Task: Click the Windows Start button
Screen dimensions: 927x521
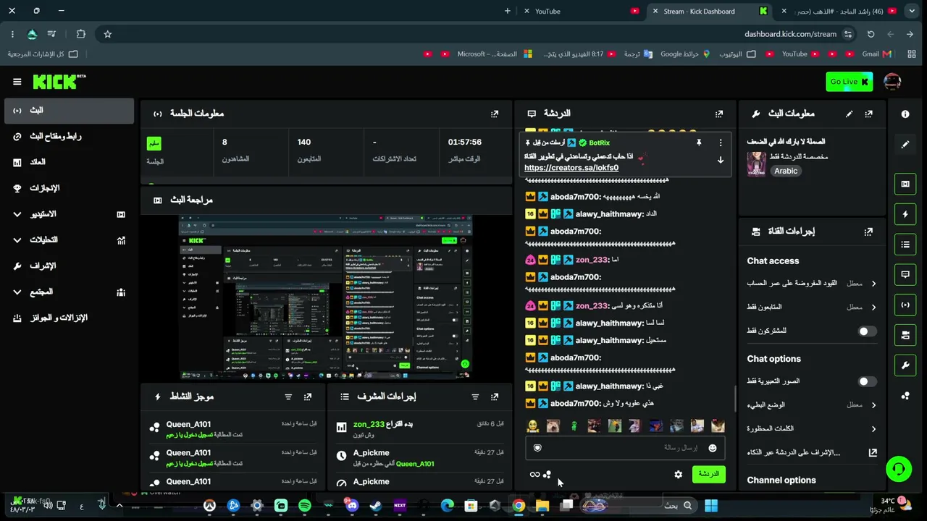Action: [x=711, y=506]
